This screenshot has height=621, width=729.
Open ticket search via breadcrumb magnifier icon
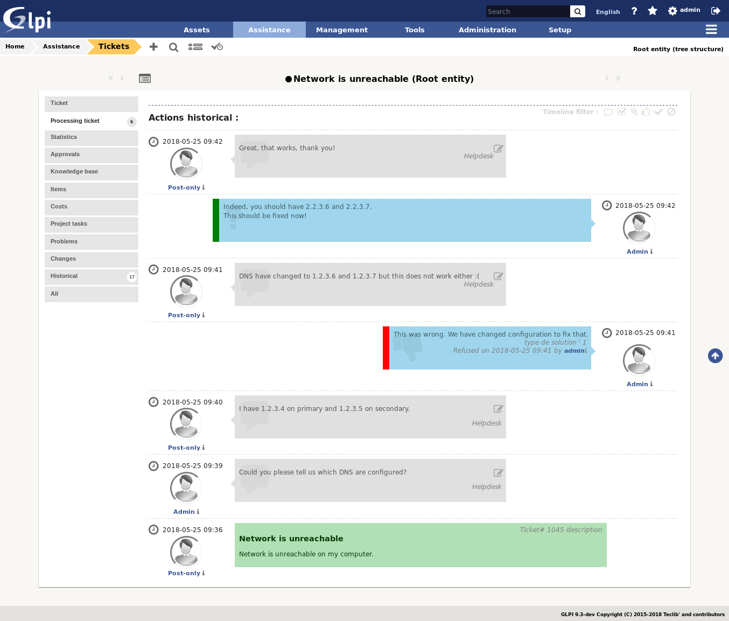173,47
